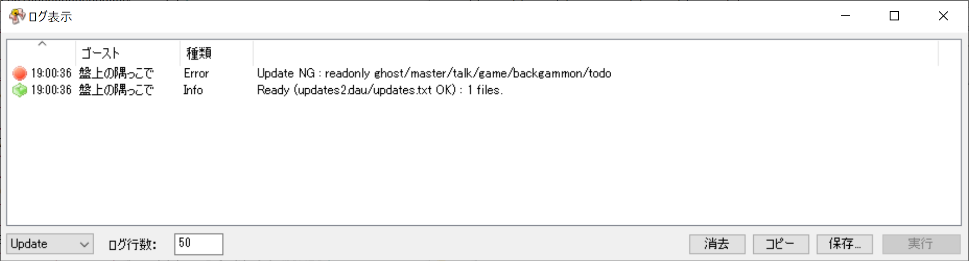Sort the log by the ゴースト column header

coord(127,53)
